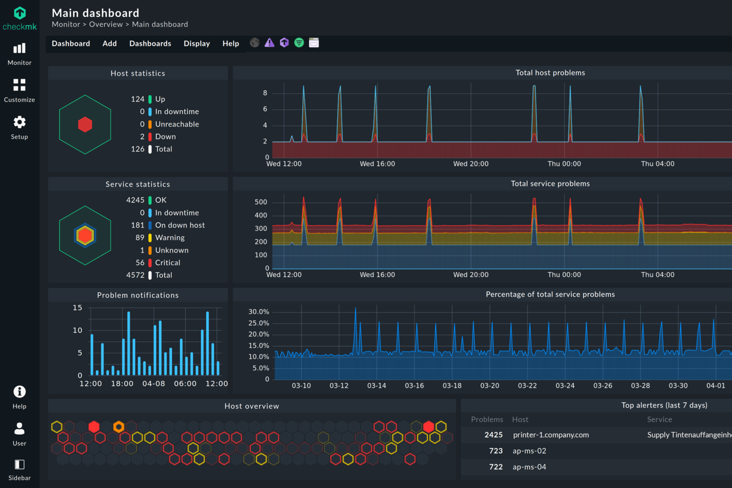Open the Add dropdown menu
This screenshot has width=732, height=488.
coord(109,44)
